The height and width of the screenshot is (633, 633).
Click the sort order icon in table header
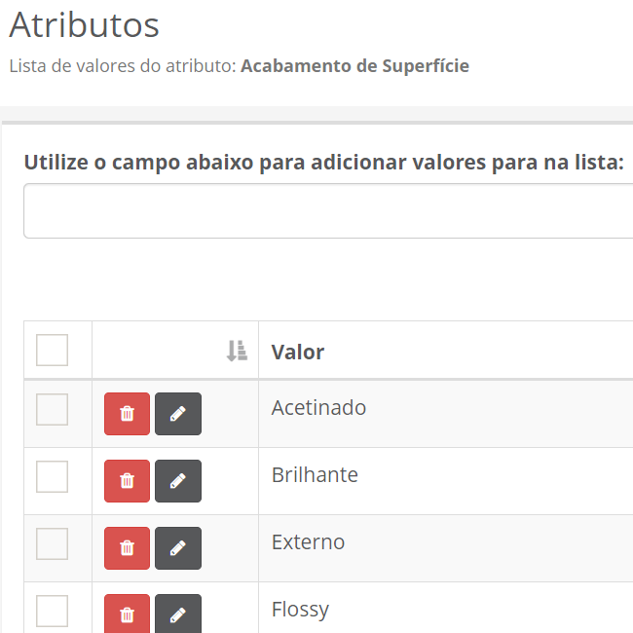237,352
